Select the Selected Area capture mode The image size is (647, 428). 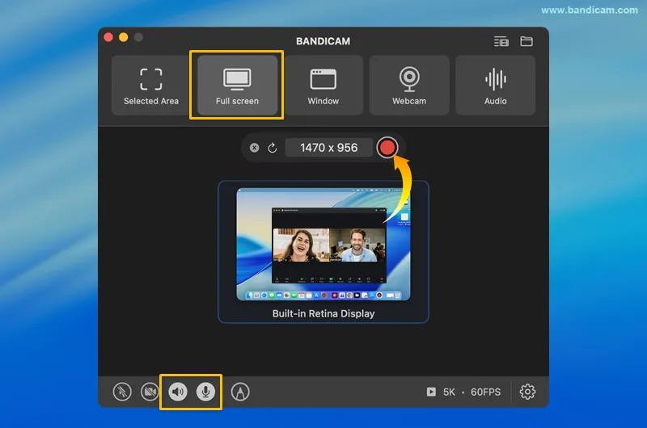tap(151, 86)
